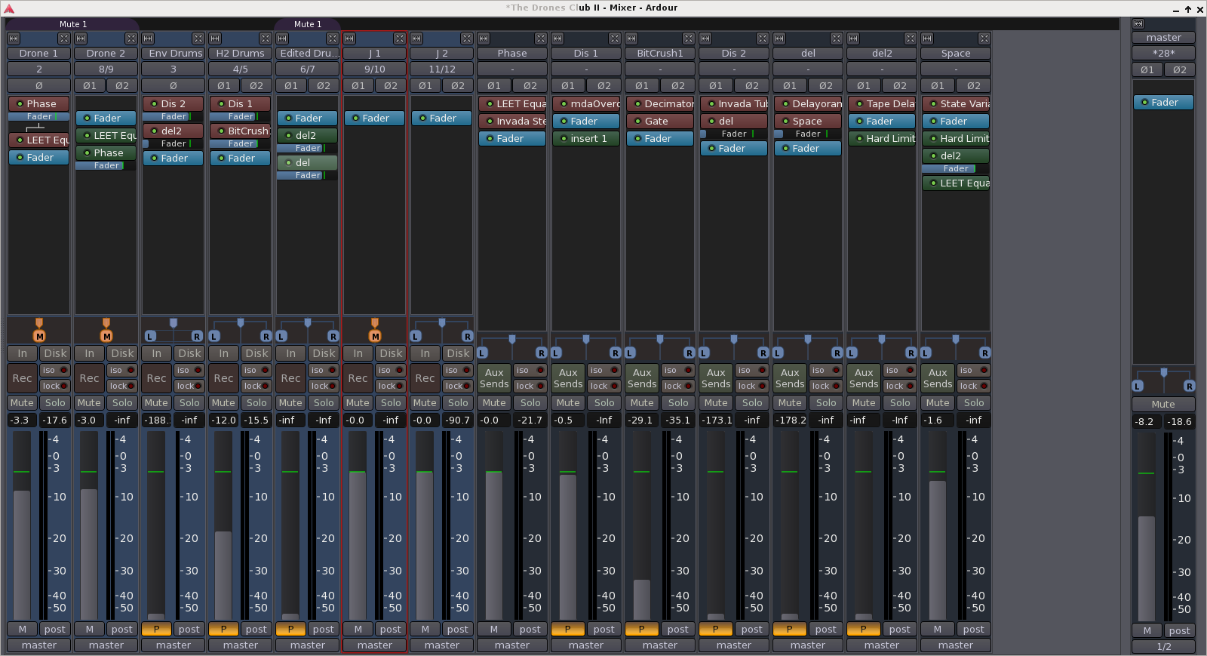This screenshot has width=1207, height=656.
Task: Hide the Drone 2 strip with its X icon
Action: 131,38
